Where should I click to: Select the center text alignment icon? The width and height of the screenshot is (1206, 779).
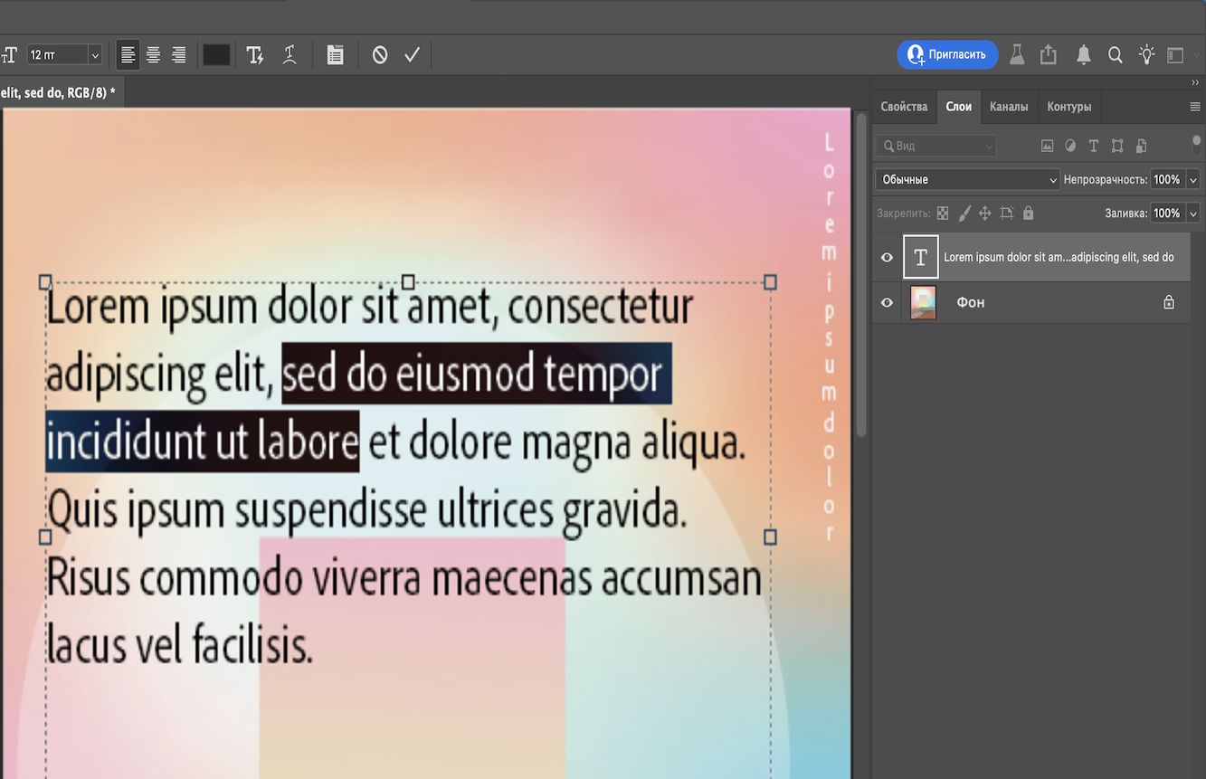click(x=153, y=54)
